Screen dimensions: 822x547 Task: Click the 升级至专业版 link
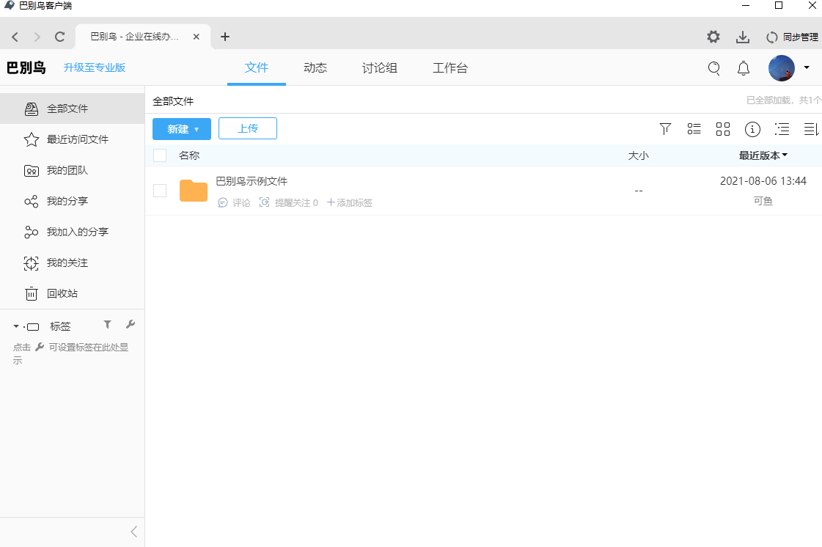(95, 67)
